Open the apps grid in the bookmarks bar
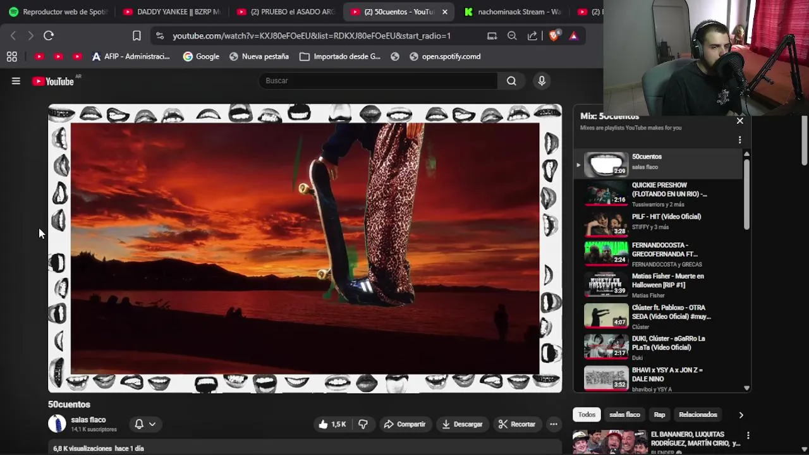 click(x=11, y=57)
